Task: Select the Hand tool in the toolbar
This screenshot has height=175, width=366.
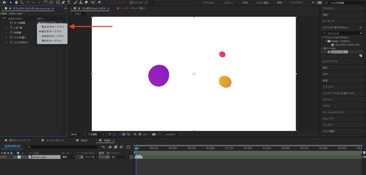Action: pos(16,2)
